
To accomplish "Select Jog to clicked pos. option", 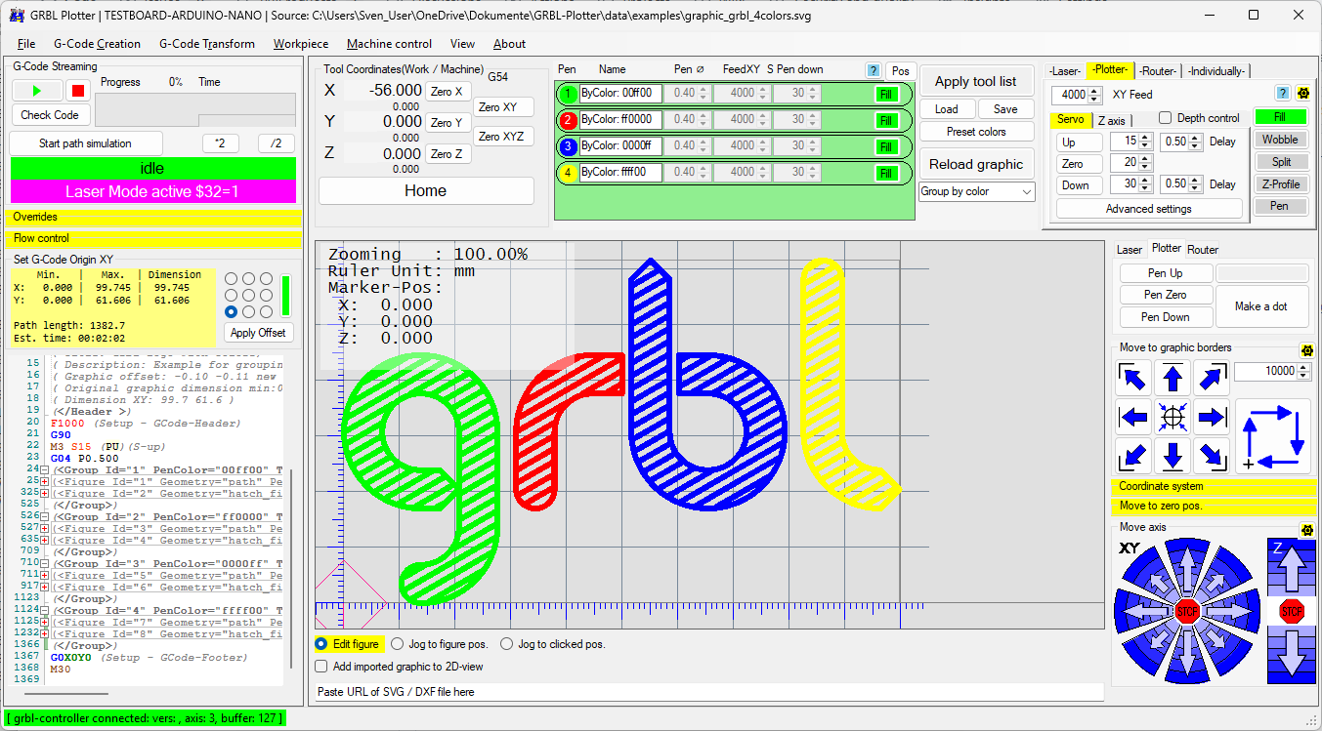I will tap(506, 644).
